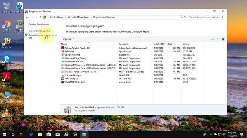Go back using the back arrow
The width and height of the screenshot is (247, 138).
point(27,17)
